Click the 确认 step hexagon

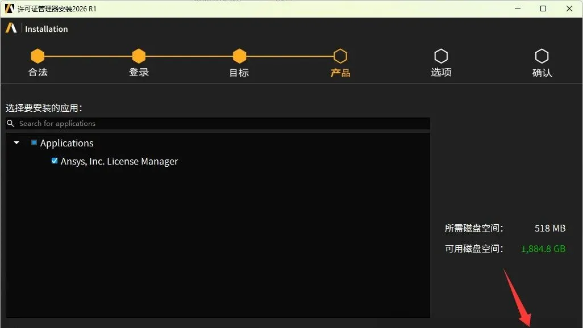tap(542, 56)
